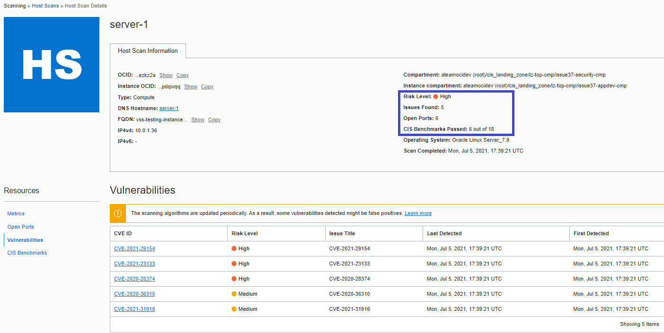
Task: Show the full OCID value
Action: tap(166, 75)
